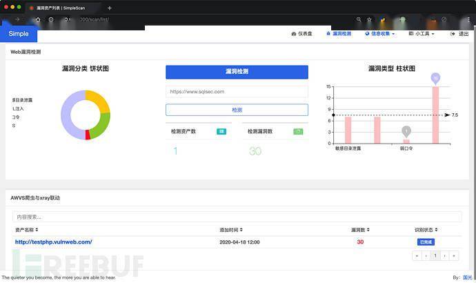Click the 7.5 average line label

pyautogui.click(x=455, y=115)
